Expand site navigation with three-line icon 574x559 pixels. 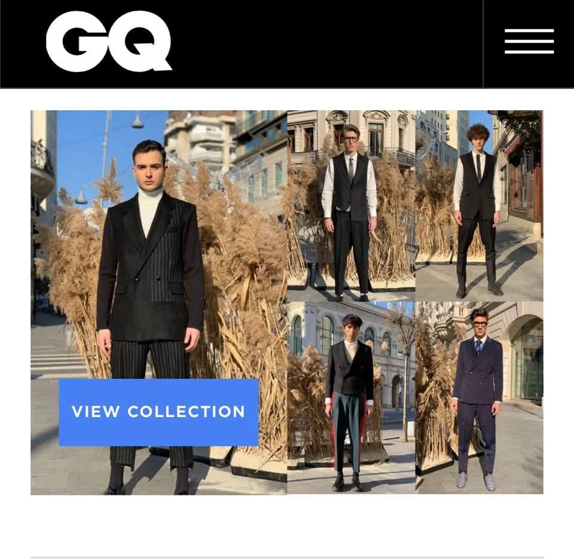click(x=529, y=41)
